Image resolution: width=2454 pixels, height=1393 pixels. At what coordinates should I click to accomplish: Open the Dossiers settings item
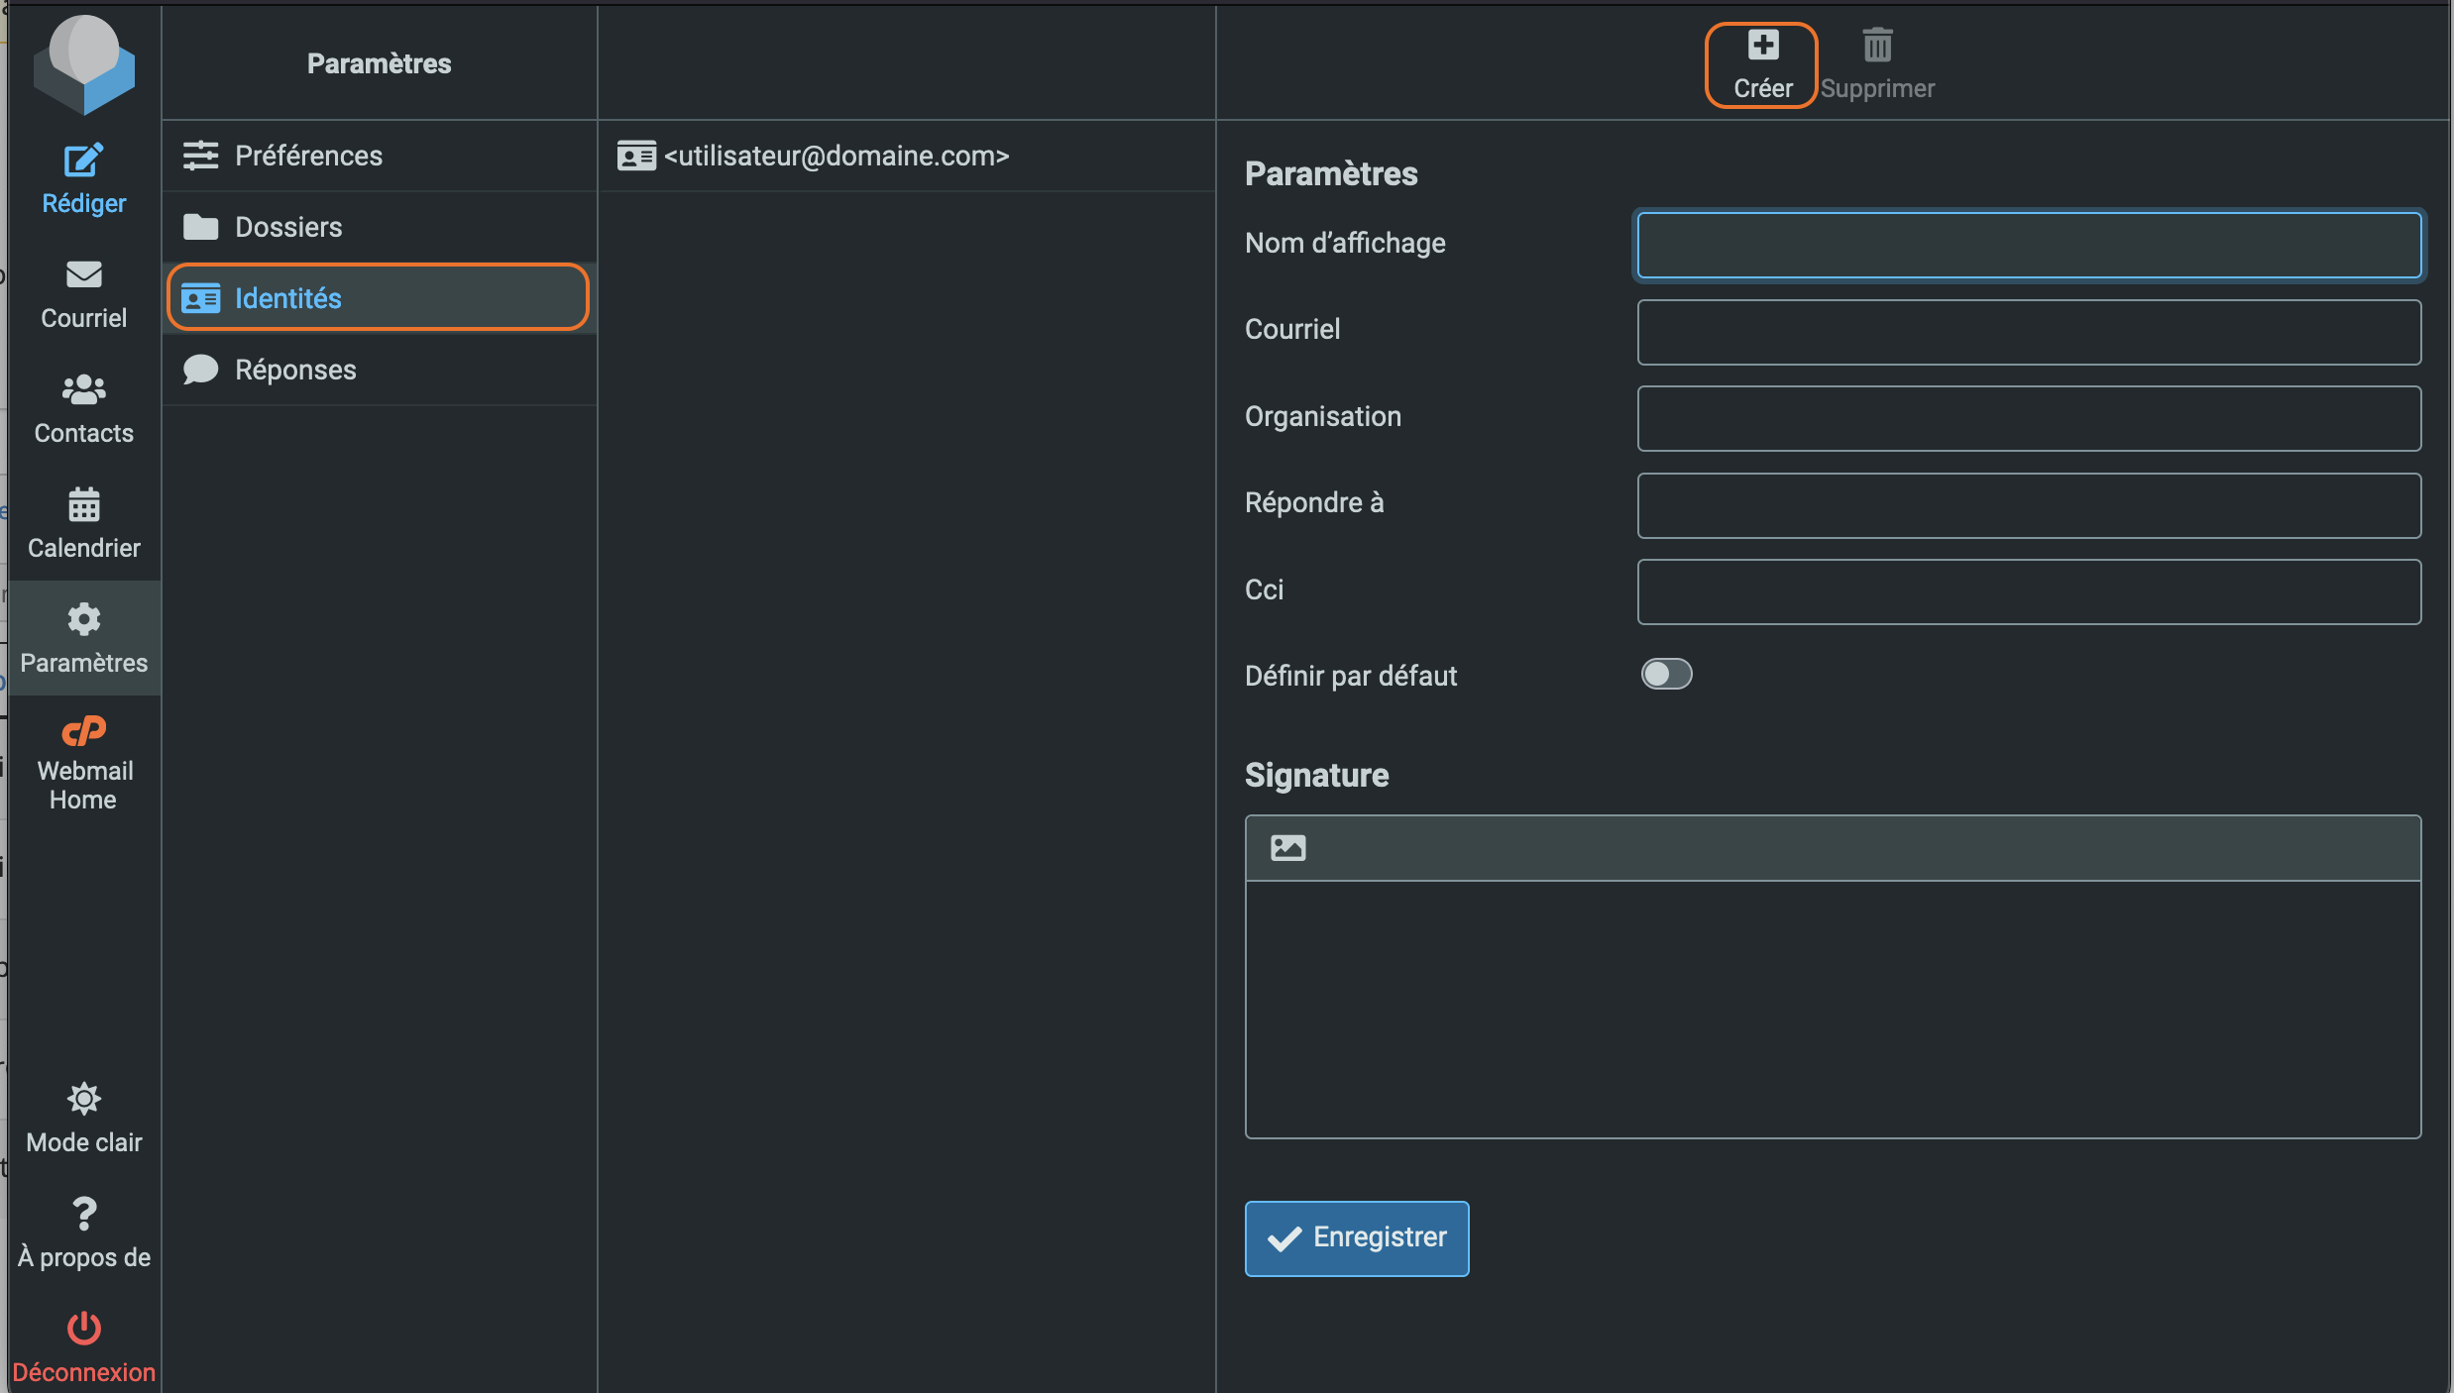[380, 227]
